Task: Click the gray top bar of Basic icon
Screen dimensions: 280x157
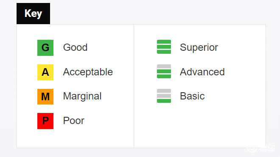Action: pos(164,91)
